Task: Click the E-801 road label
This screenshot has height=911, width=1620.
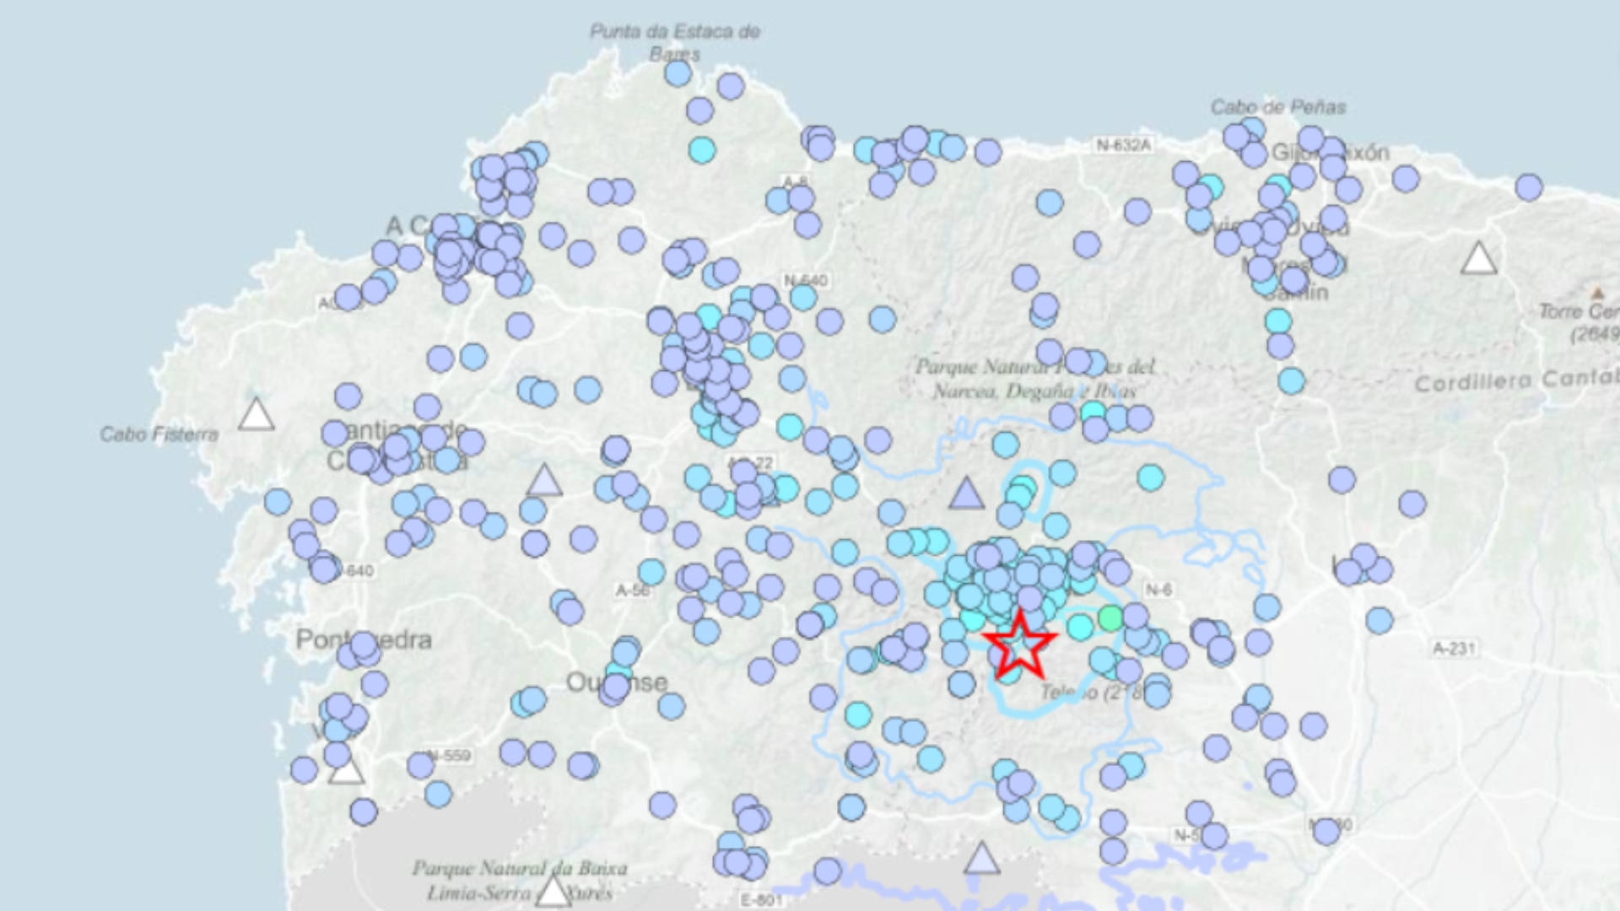Action: 762,900
